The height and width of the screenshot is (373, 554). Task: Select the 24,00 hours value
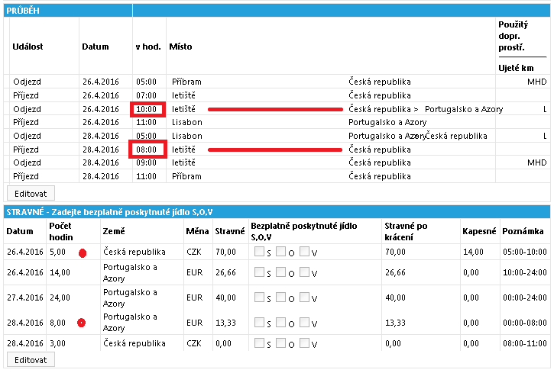[x=60, y=297]
